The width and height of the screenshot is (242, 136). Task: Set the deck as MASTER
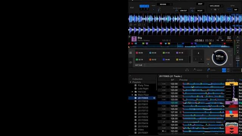(229, 40)
